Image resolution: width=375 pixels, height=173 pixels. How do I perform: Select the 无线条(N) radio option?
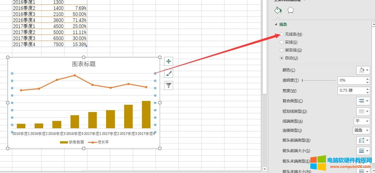coord(282,34)
